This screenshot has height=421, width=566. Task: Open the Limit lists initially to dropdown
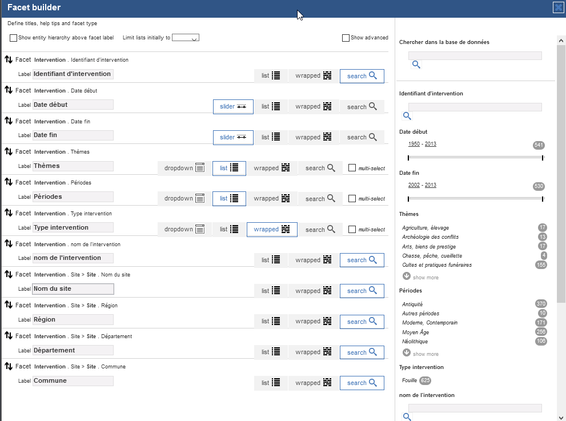click(186, 38)
